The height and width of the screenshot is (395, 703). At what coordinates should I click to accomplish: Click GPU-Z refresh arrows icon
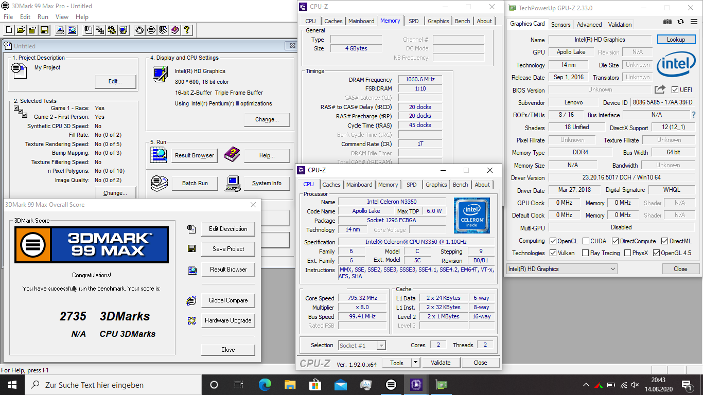(680, 22)
